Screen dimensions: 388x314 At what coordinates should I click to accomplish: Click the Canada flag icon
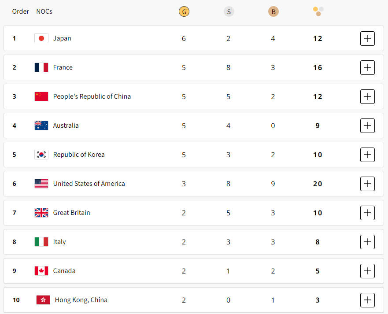point(41,271)
